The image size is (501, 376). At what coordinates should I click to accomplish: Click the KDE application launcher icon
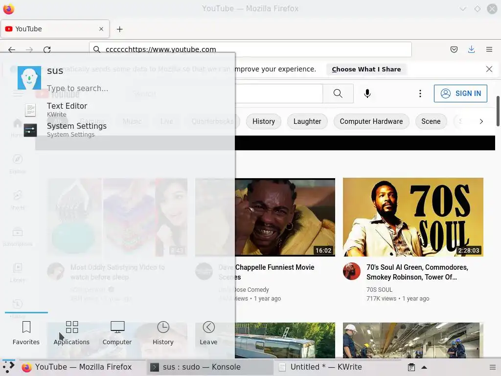pos(8,367)
